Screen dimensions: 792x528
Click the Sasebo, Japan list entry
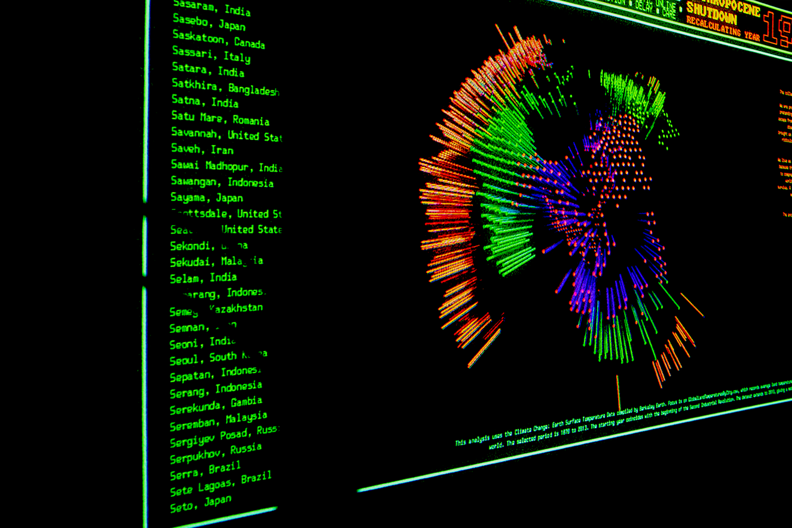(209, 23)
